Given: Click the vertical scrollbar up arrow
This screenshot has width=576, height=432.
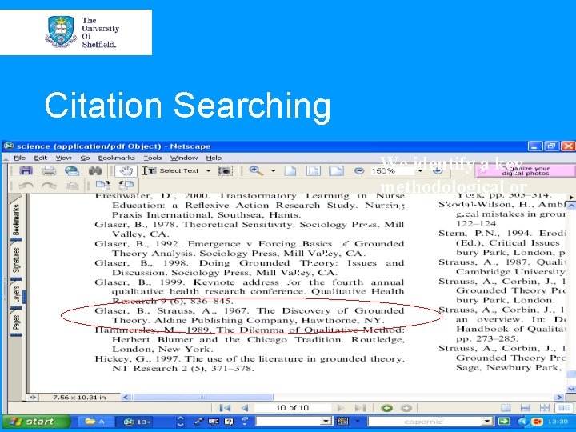Looking at the screenshot, I should coord(571,206).
